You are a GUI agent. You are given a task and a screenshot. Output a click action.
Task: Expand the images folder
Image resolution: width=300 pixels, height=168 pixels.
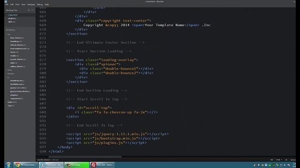coord(10,74)
